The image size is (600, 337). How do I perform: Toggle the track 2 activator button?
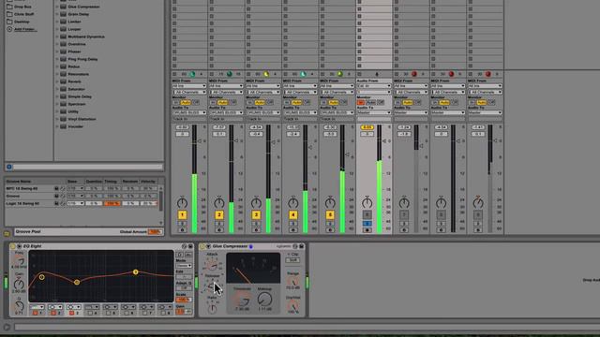click(219, 215)
